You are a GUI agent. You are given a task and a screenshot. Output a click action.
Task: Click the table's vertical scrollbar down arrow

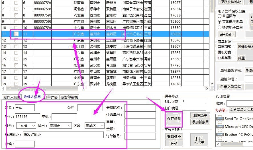coord(212,84)
